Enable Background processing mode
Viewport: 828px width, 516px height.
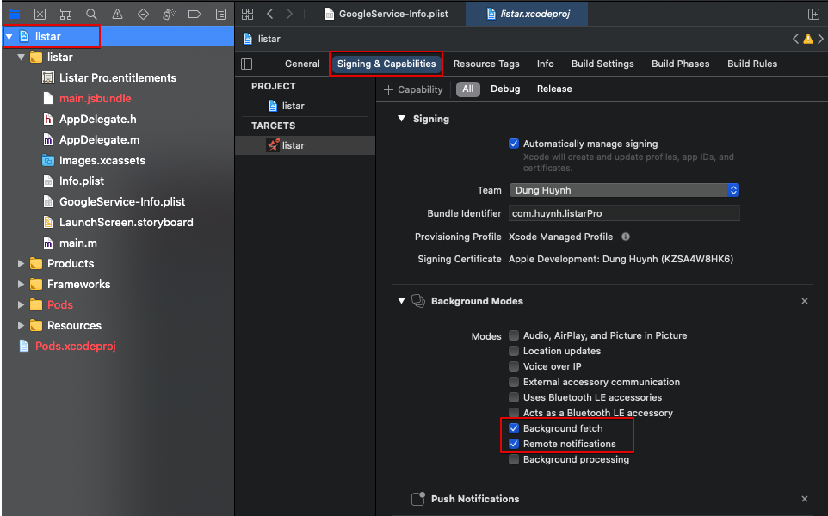pos(513,459)
